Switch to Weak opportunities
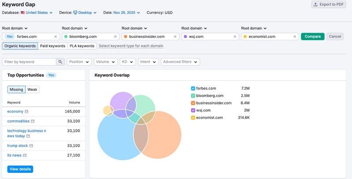Viewport: 352px width, 179px height. (x=32, y=89)
